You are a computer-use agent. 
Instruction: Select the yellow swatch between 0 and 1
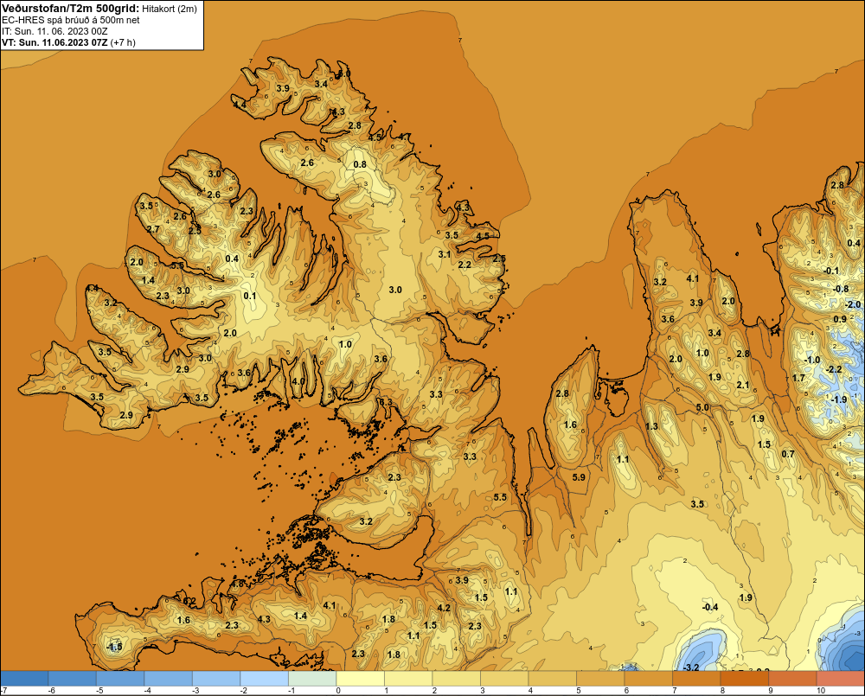[360, 679]
